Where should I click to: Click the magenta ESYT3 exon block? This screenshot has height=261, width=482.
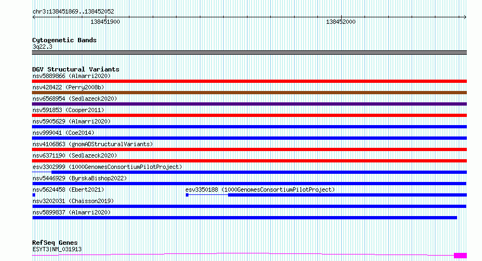460,256
